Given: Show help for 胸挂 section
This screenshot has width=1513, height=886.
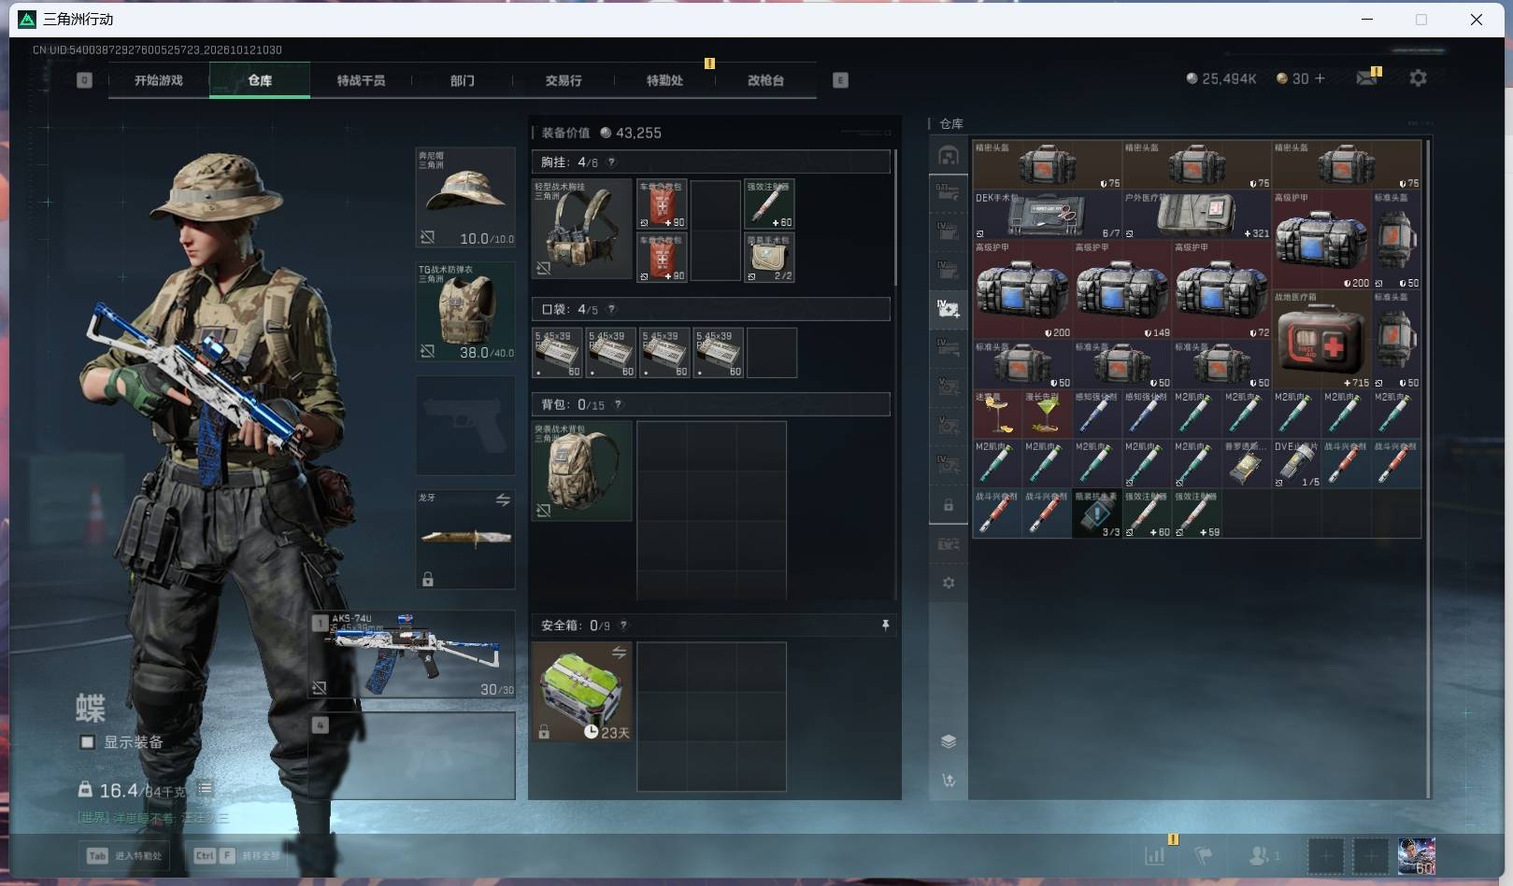Looking at the screenshot, I should 612,162.
